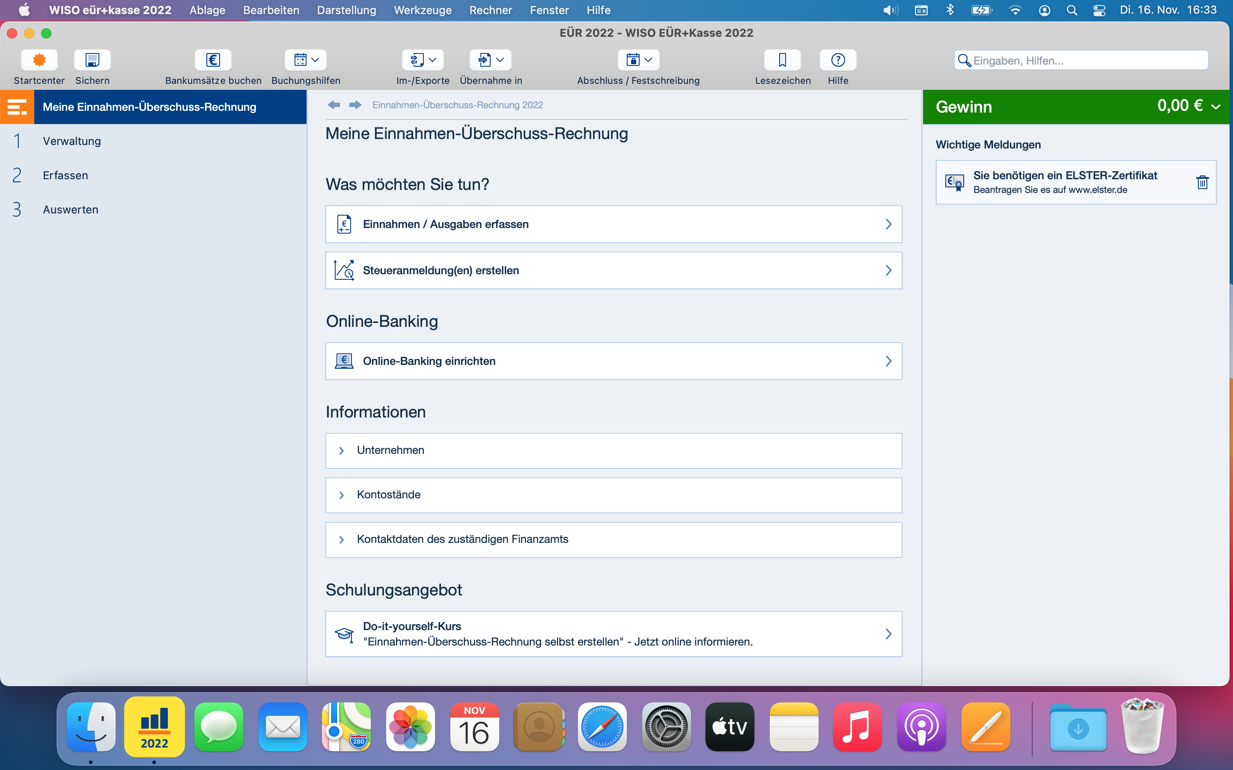Image resolution: width=1233 pixels, height=770 pixels.
Task: Open Bankumsätze buchen toolbar icon
Action: click(x=213, y=60)
